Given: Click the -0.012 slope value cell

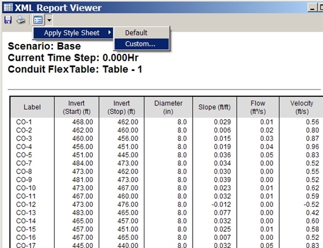Looking at the screenshot, I should tap(221, 205).
